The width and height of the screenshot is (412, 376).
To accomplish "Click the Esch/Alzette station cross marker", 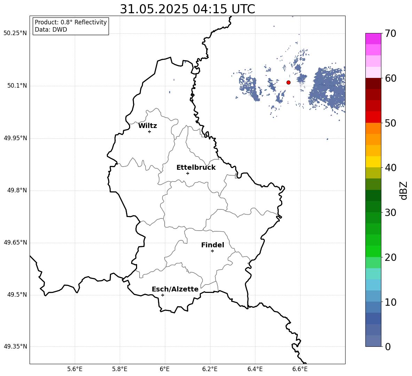I will [163, 295].
